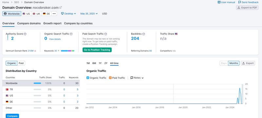The height and width of the screenshot is (118, 262).
Task: Click the chart Export button
Action: [x=248, y=63]
